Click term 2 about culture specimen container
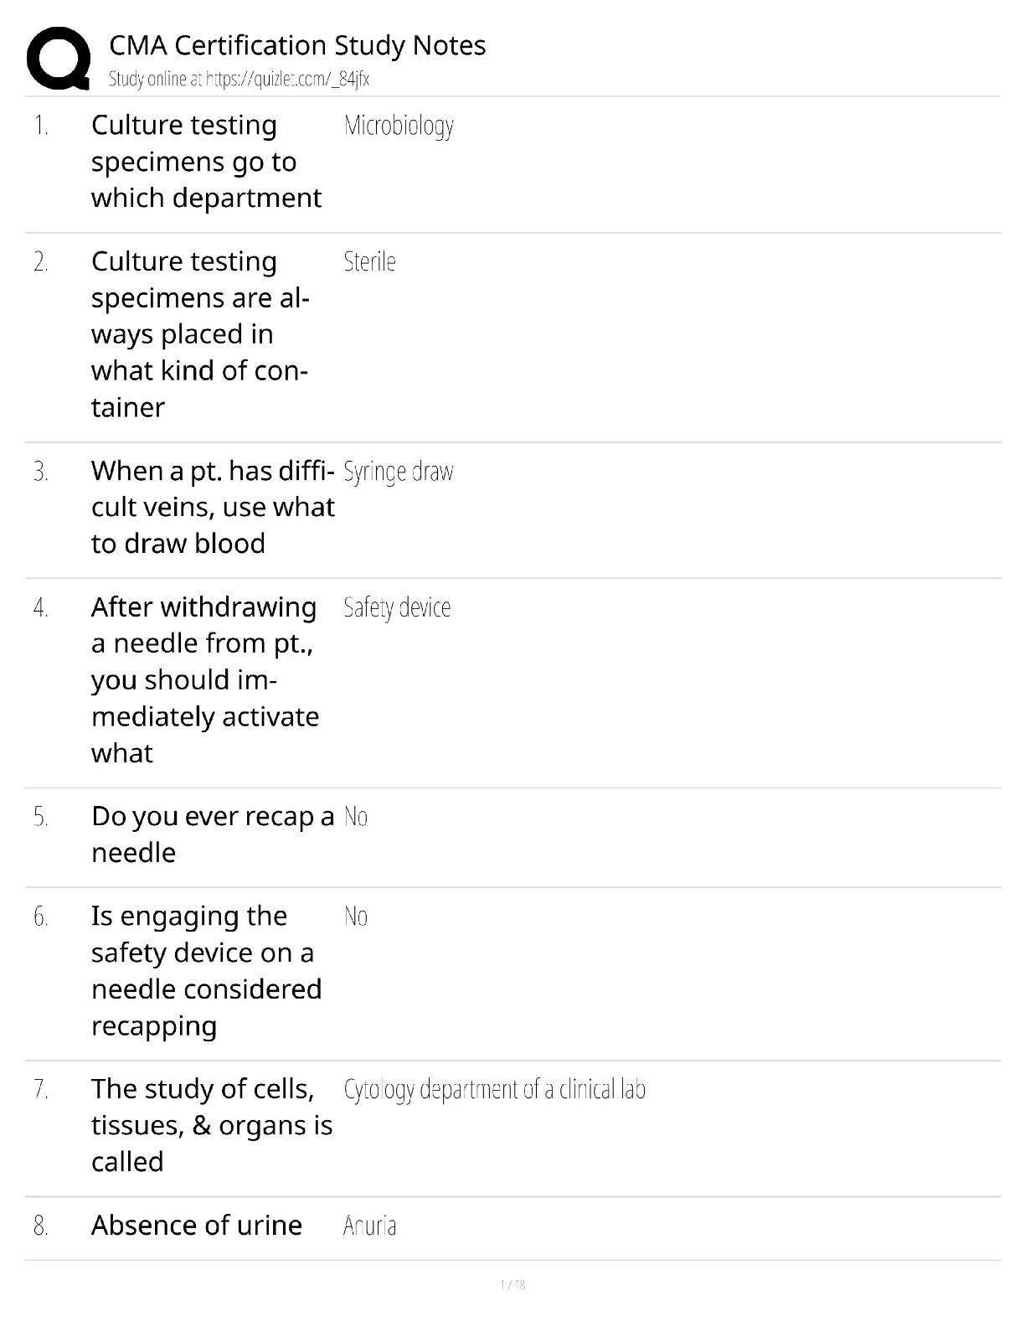 200,334
